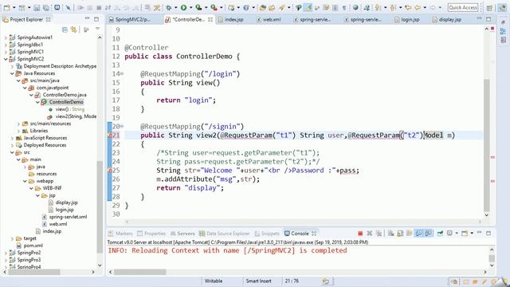Image resolution: width=510 pixels, height=287 pixels.
Task: Minimize the Project Explorer view
Action: point(87,19)
